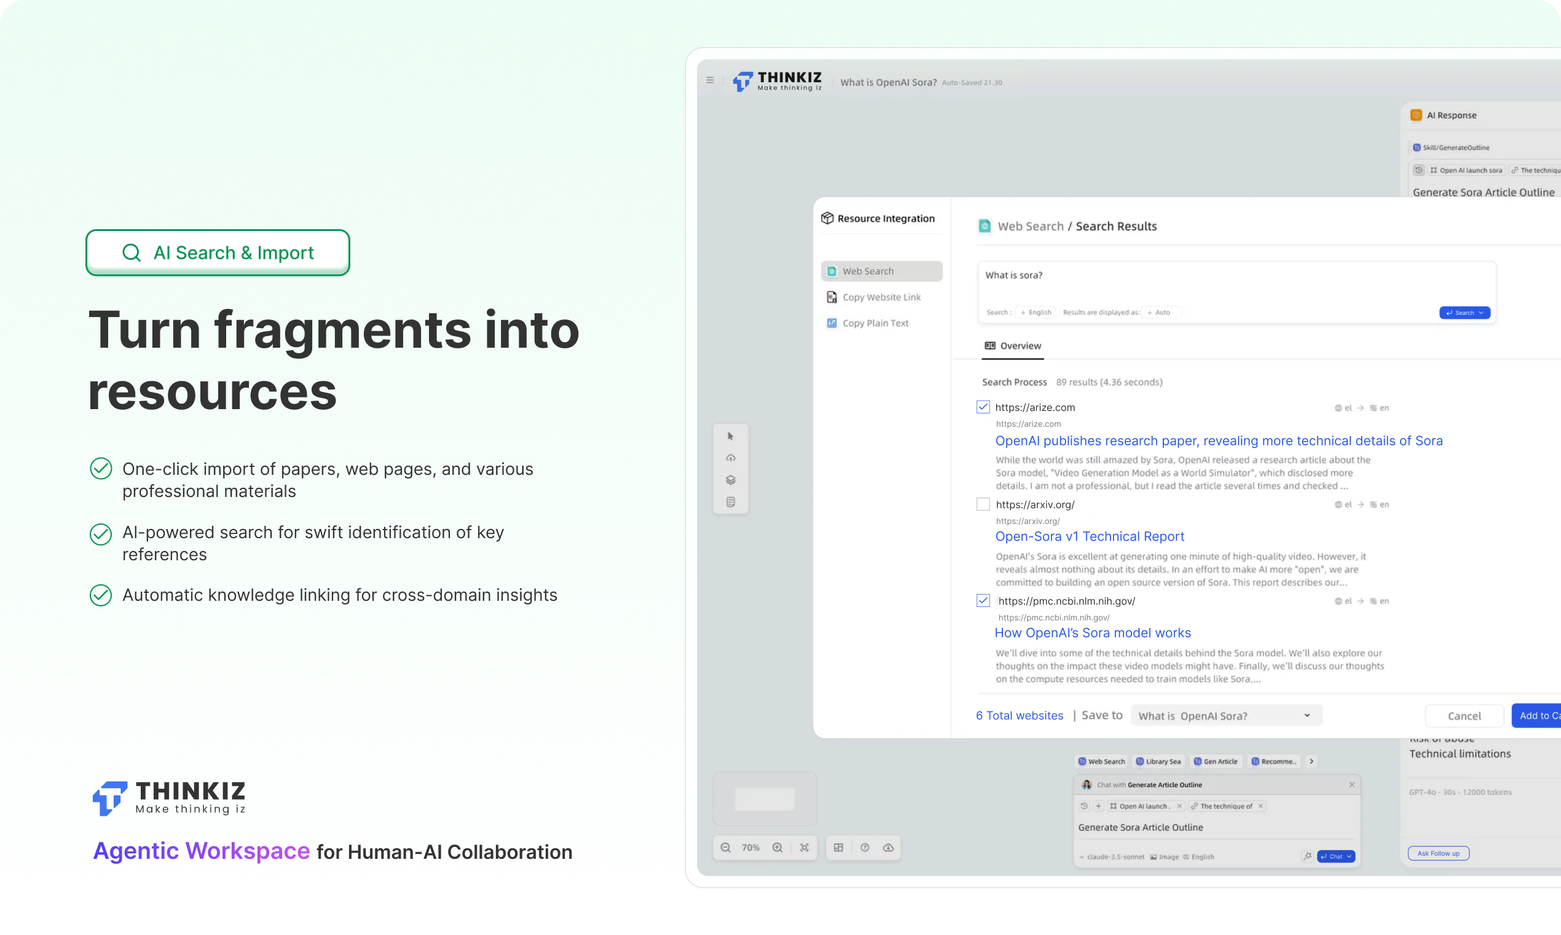Click the chat history clock icon

tap(1084, 806)
